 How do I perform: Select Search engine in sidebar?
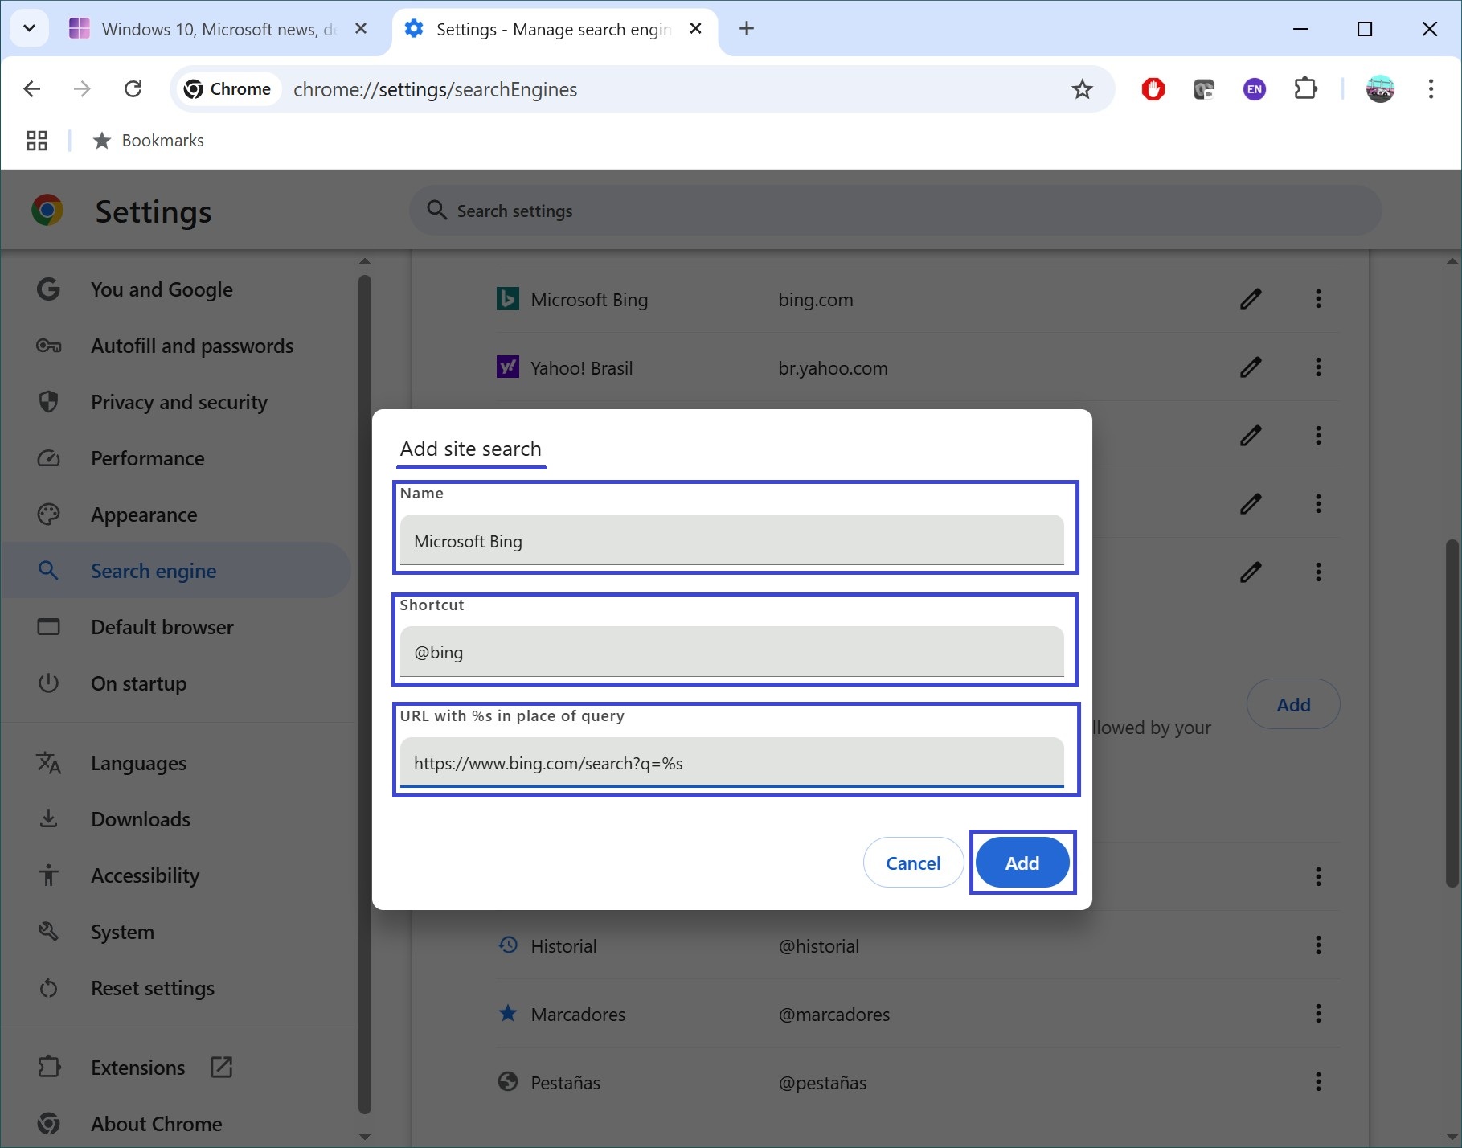177,571
